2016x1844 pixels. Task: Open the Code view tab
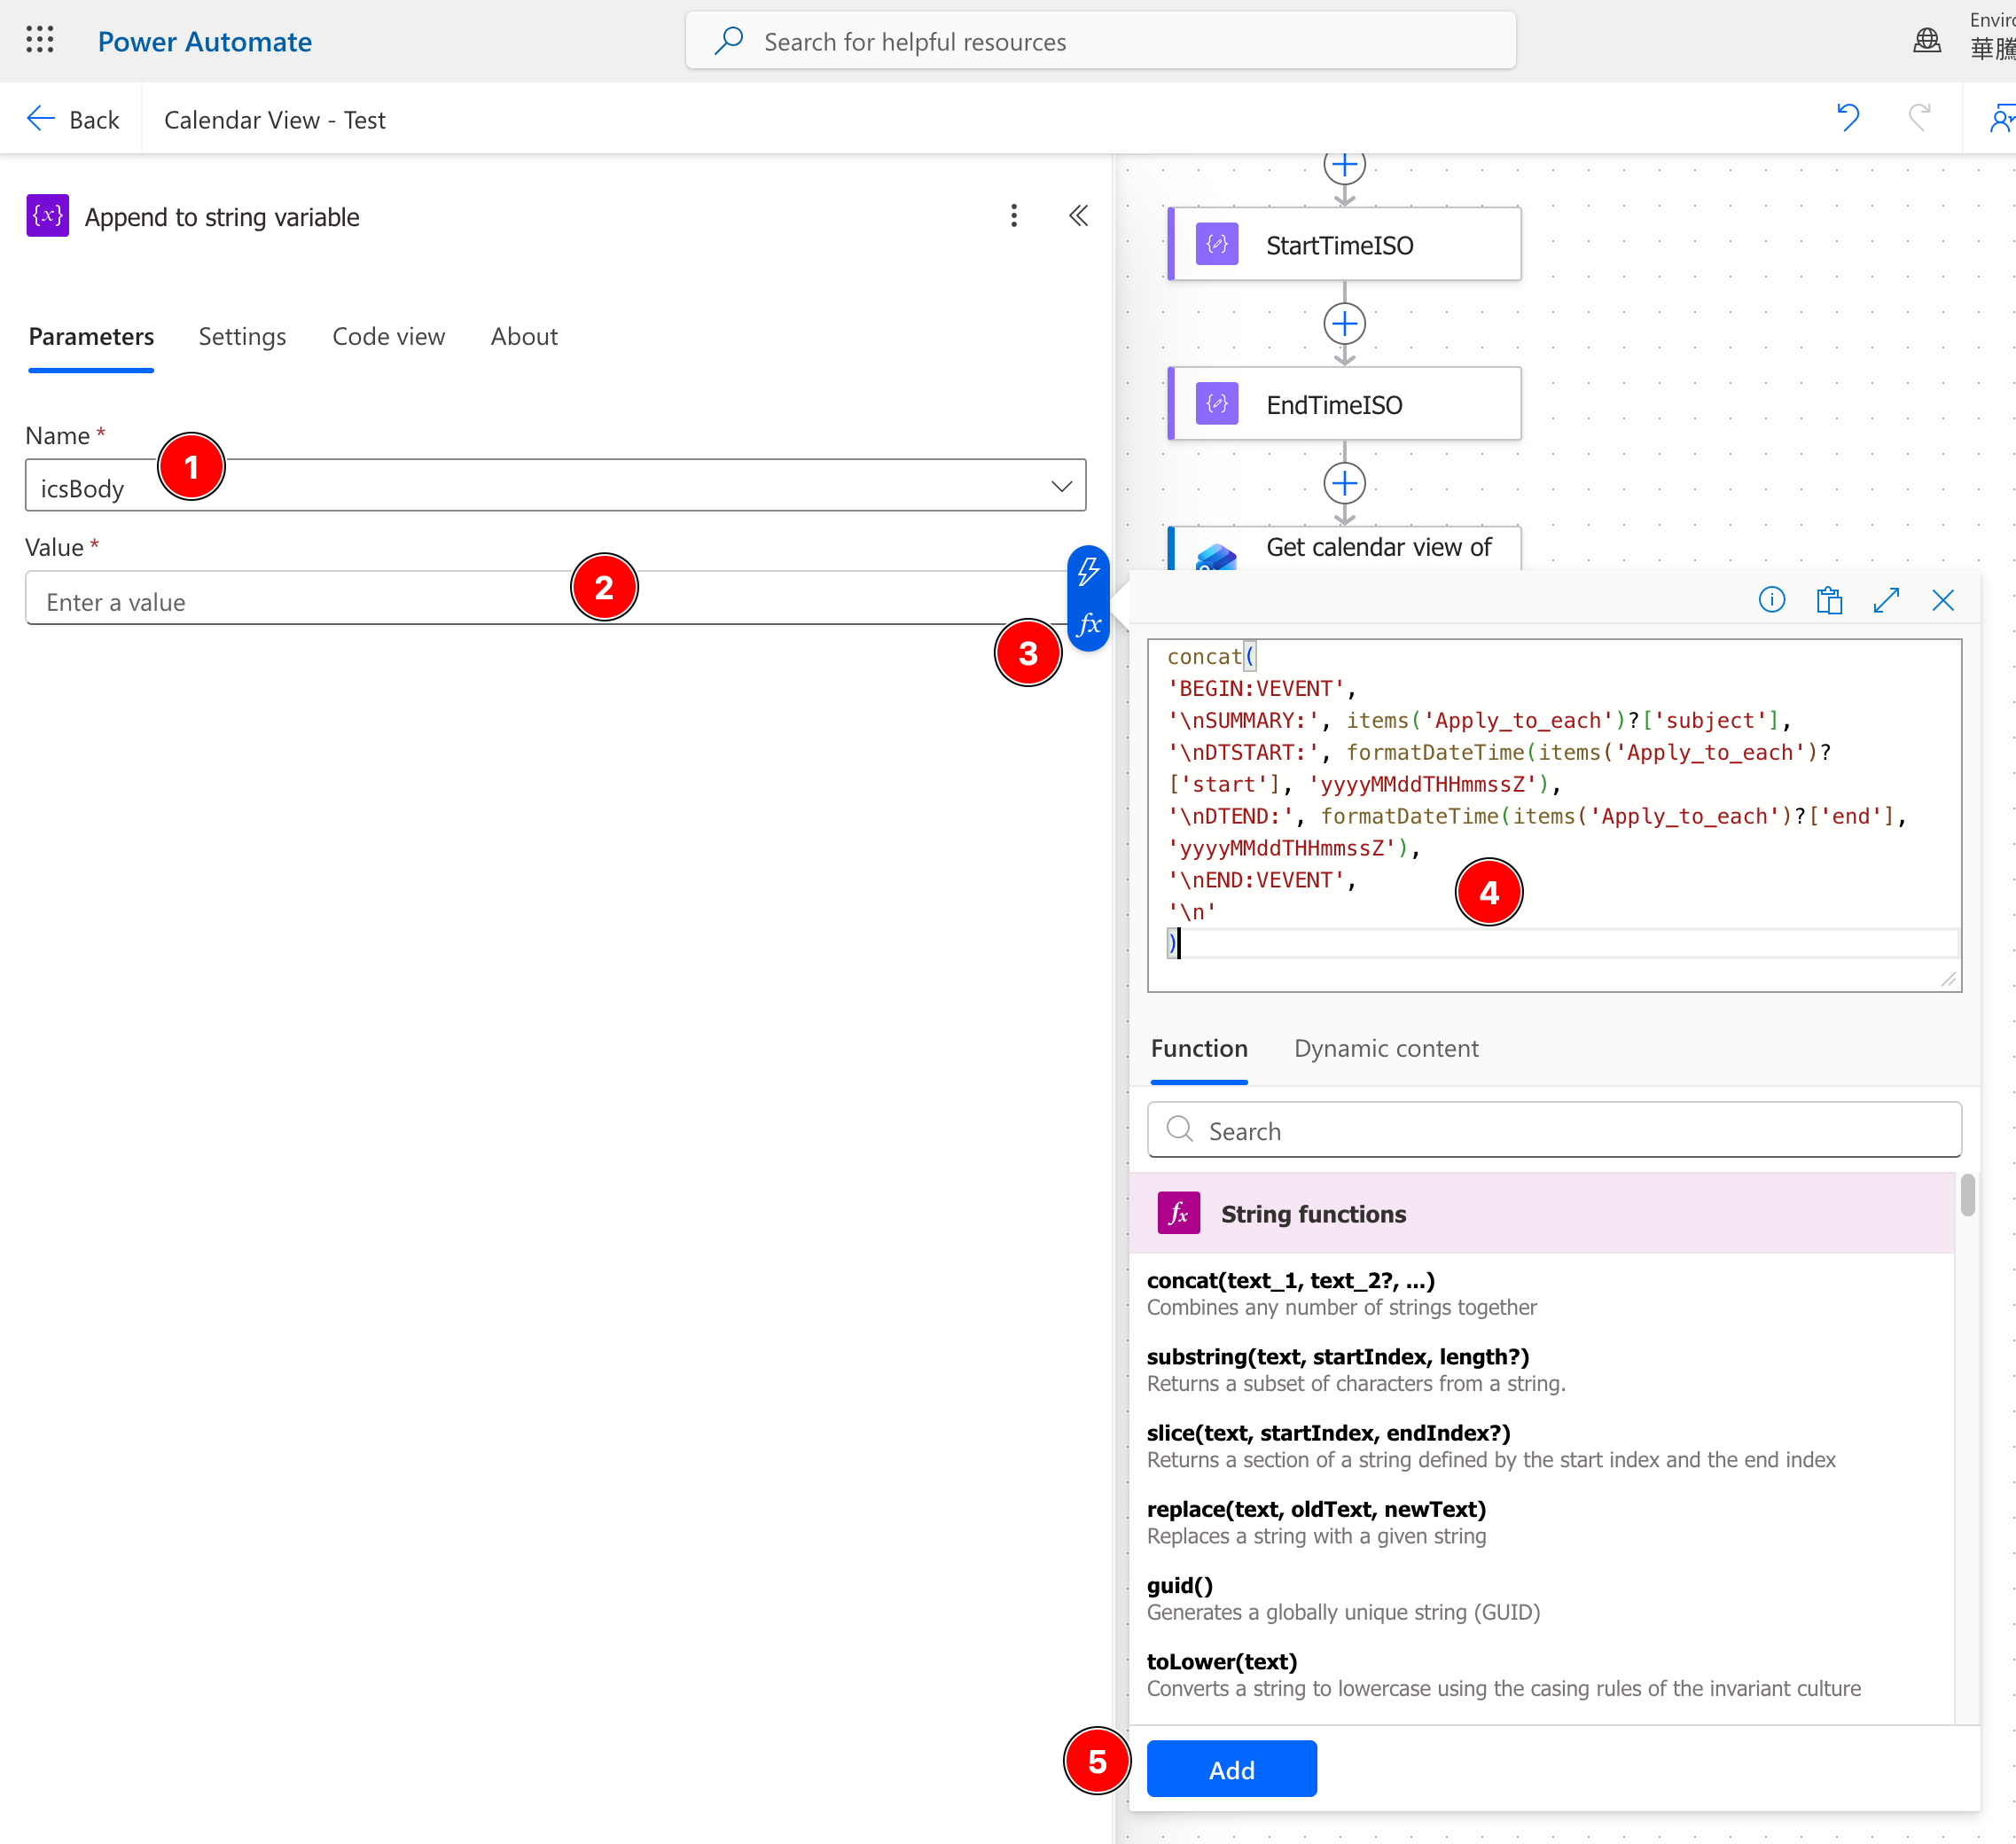(388, 337)
